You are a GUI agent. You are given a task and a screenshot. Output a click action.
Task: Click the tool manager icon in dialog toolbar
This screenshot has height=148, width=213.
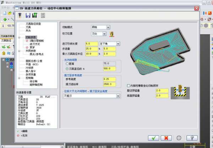click(20, 15)
